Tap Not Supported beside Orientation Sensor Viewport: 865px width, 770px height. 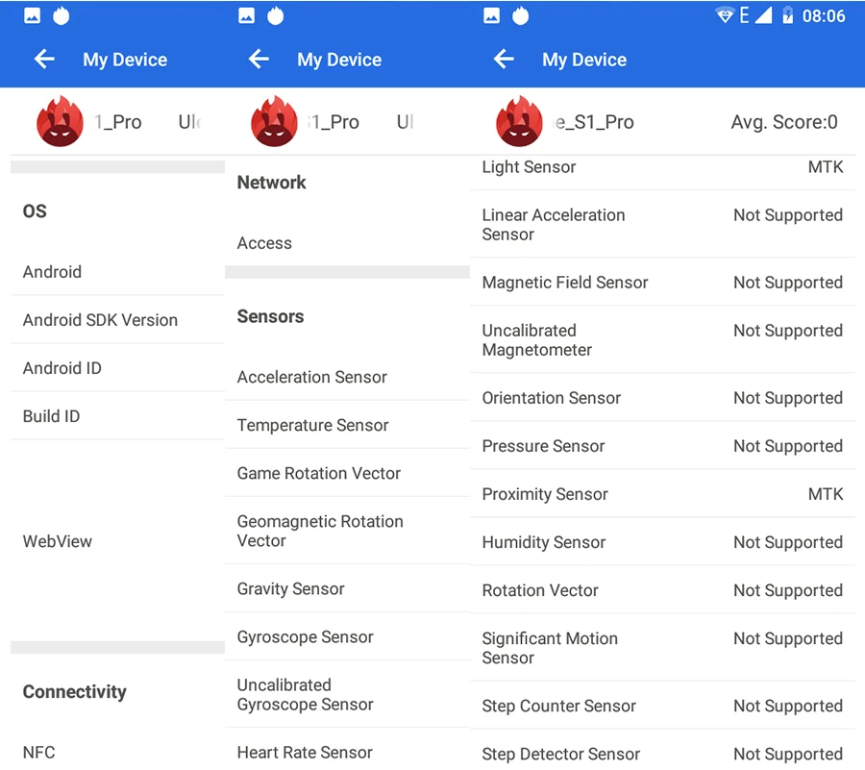click(788, 398)
